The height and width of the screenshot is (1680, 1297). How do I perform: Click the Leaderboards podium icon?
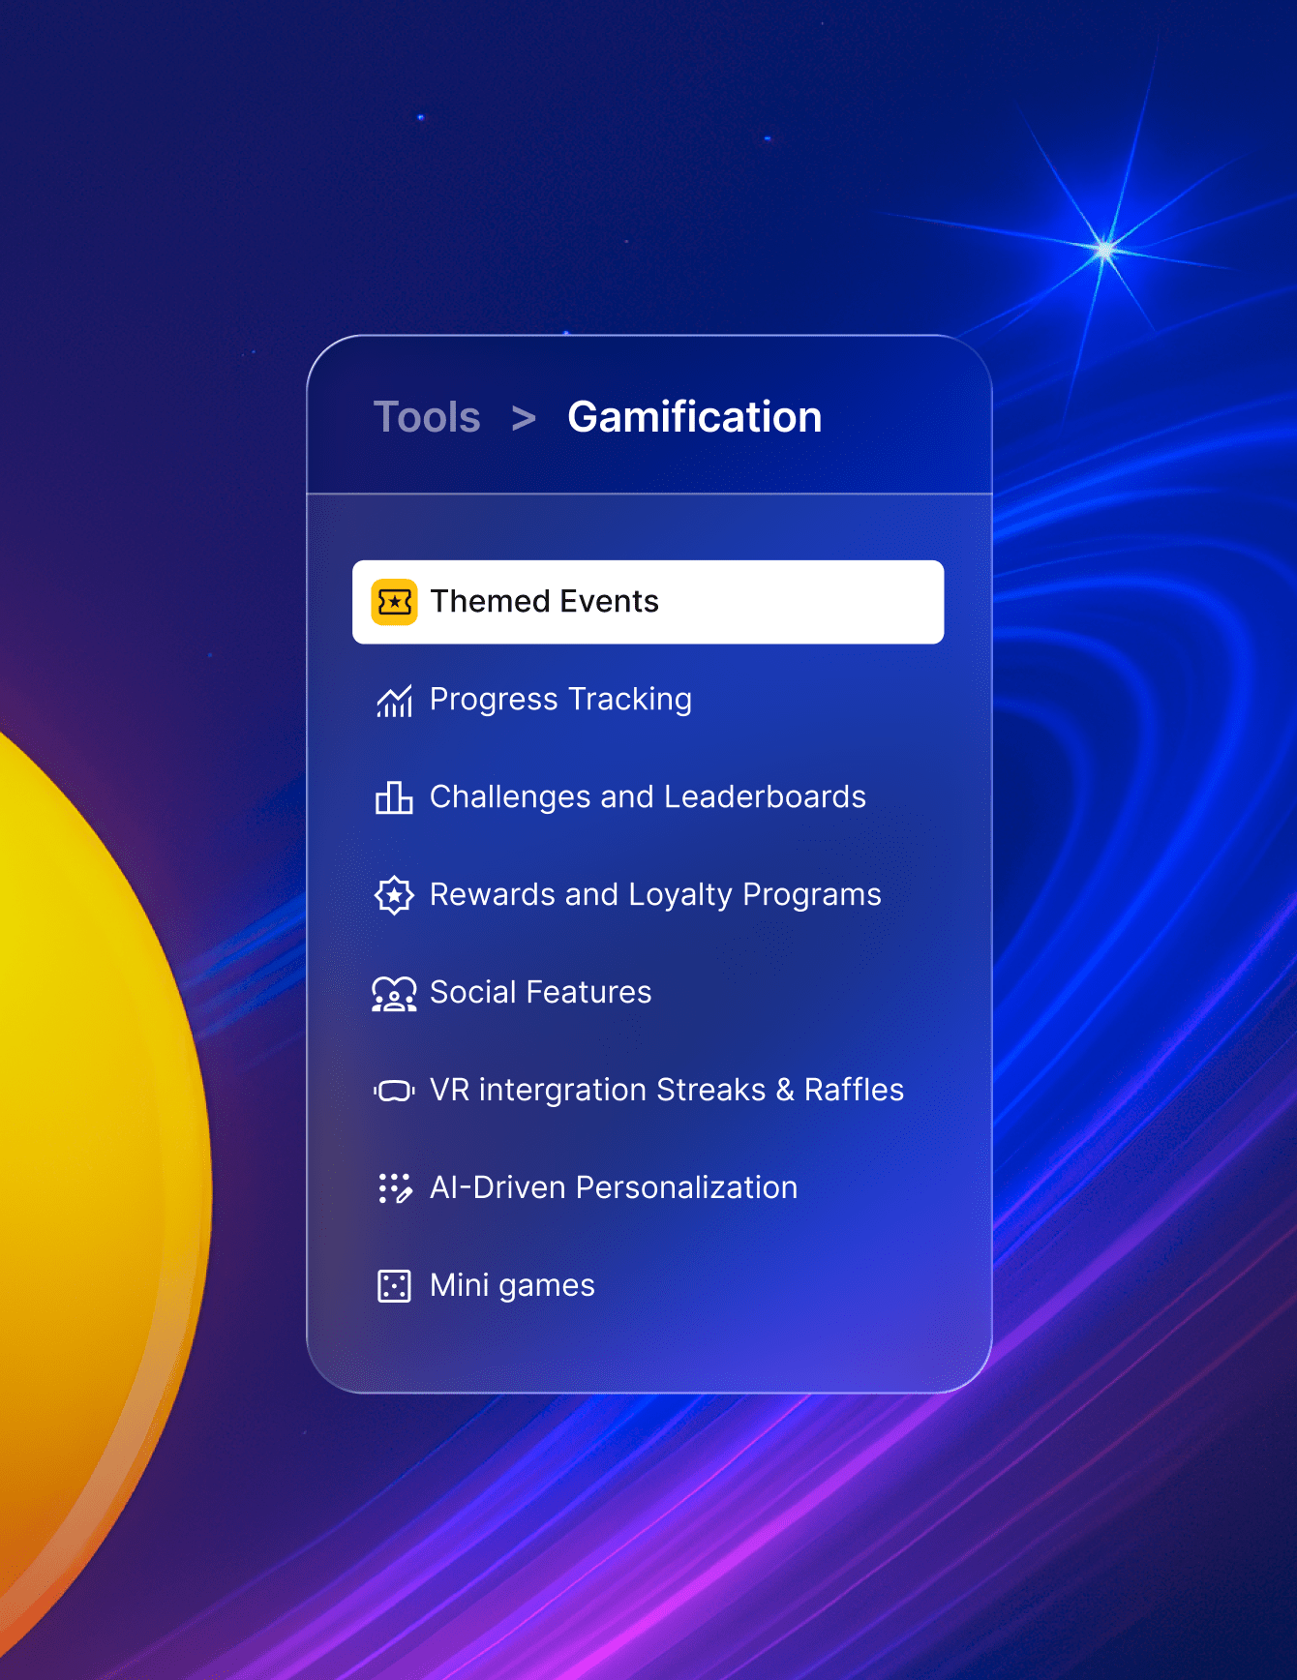(394, 797)
